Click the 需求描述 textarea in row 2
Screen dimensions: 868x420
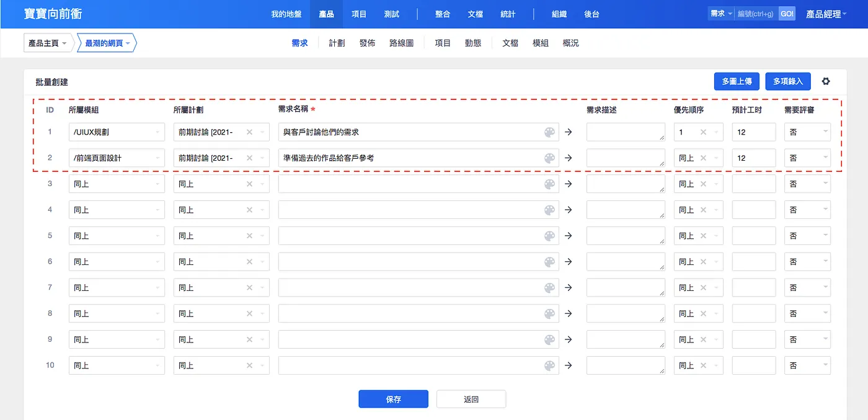click(626, 158)
